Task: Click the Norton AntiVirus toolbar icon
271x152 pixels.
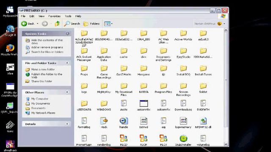Action: (x=219, y=24)
